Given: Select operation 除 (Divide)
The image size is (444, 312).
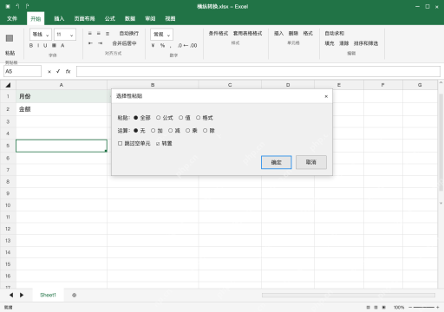Looking at the screenshot, I should [x=209, y=131].
